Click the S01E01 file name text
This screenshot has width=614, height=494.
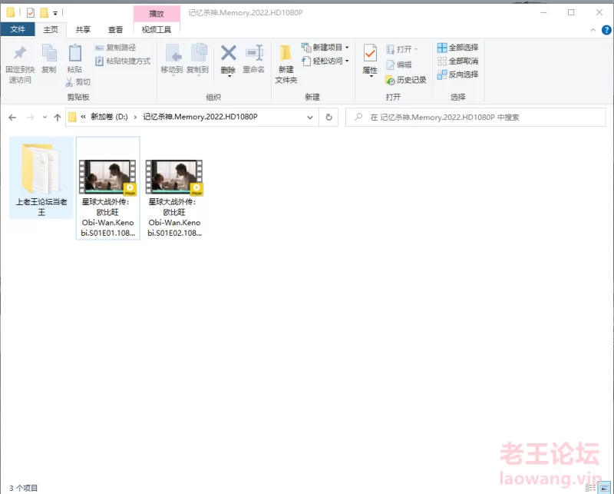coord(108,217)
